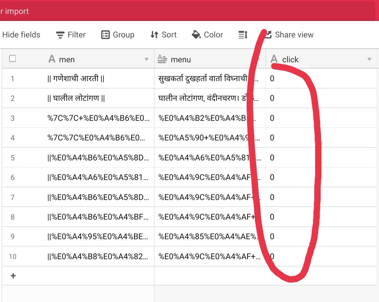The width and height of the screenshot is (379, 302).
Task: Click row number 3 in the grid
Action: pyautogui.click(x=13, y=118)
